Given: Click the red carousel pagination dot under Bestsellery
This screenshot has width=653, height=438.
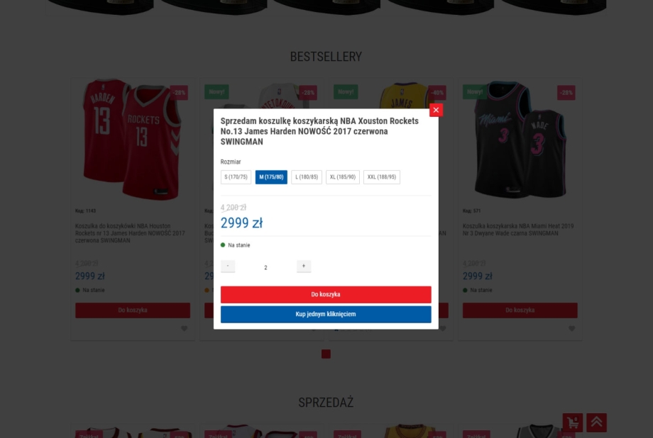Looking at the screenshot, I should pos(326,354).
